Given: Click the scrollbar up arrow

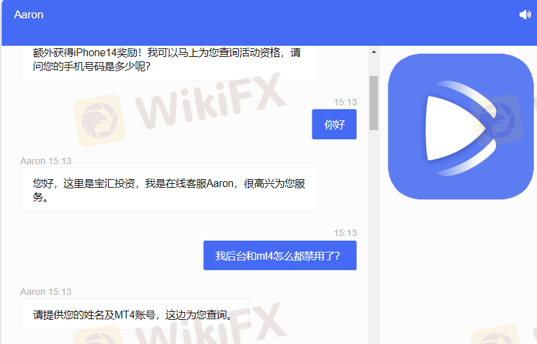Looking at the screenshot, I should (x=374, y=52).
